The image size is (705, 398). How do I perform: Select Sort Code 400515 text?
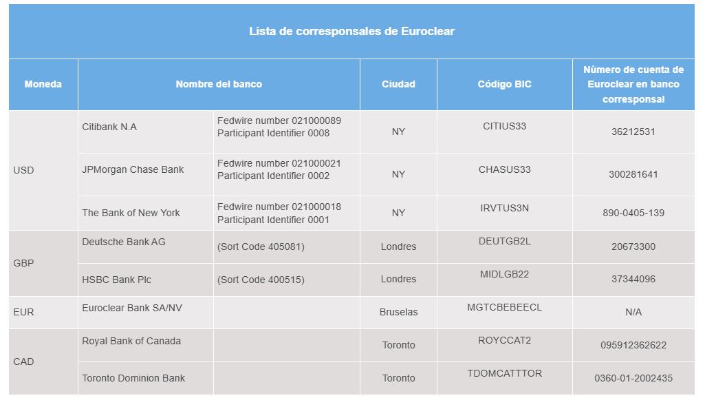click(x=261, y=280)
